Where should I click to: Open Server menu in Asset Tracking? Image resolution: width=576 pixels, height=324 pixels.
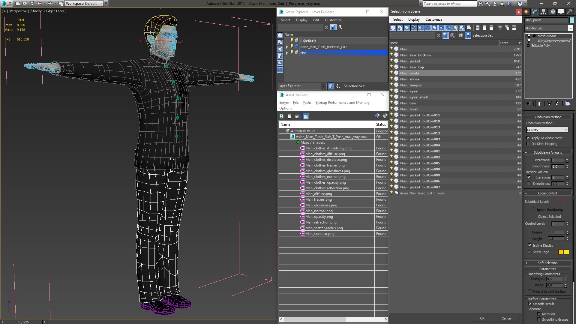click(x=284, y=103)
